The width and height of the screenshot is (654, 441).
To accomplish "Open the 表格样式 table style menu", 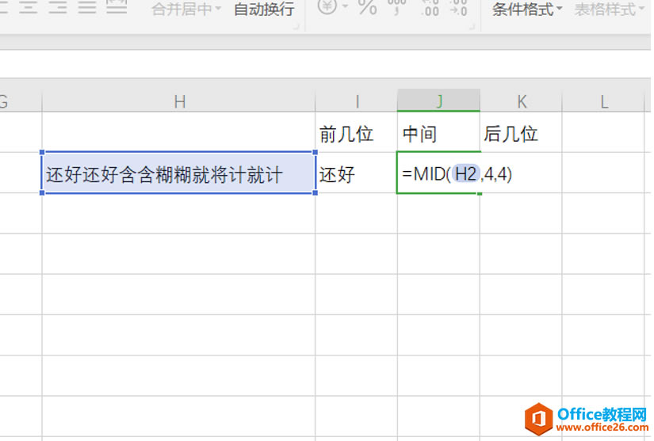I will coord(609,10).
